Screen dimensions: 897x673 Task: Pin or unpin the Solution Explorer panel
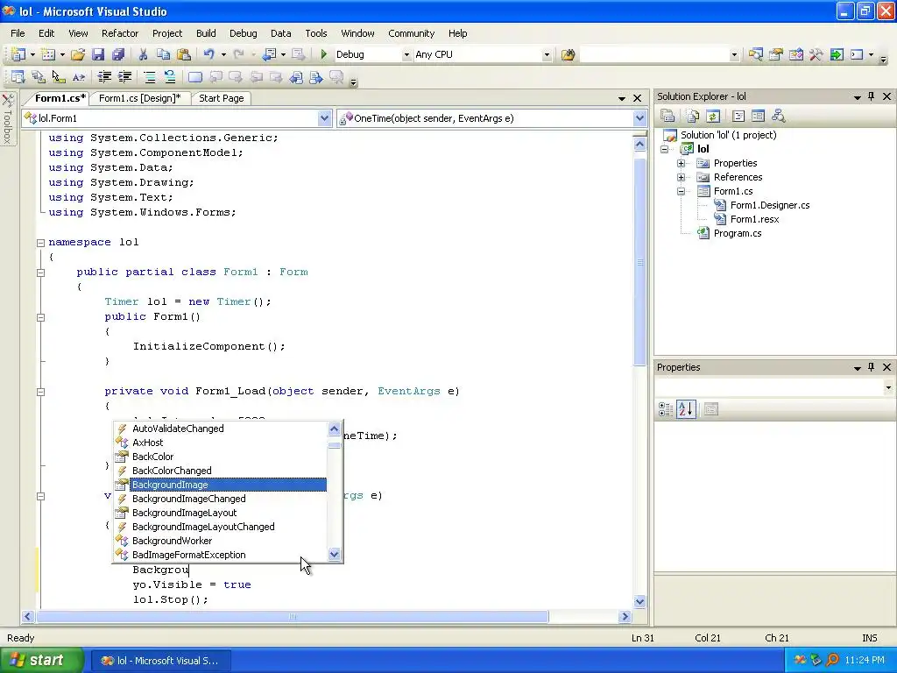(872, 96)
